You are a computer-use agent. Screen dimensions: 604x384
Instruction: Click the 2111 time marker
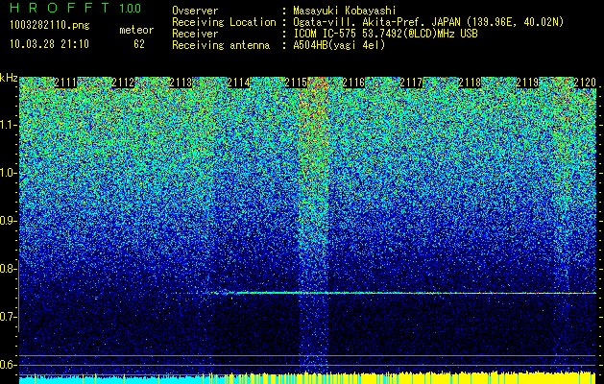65,83
